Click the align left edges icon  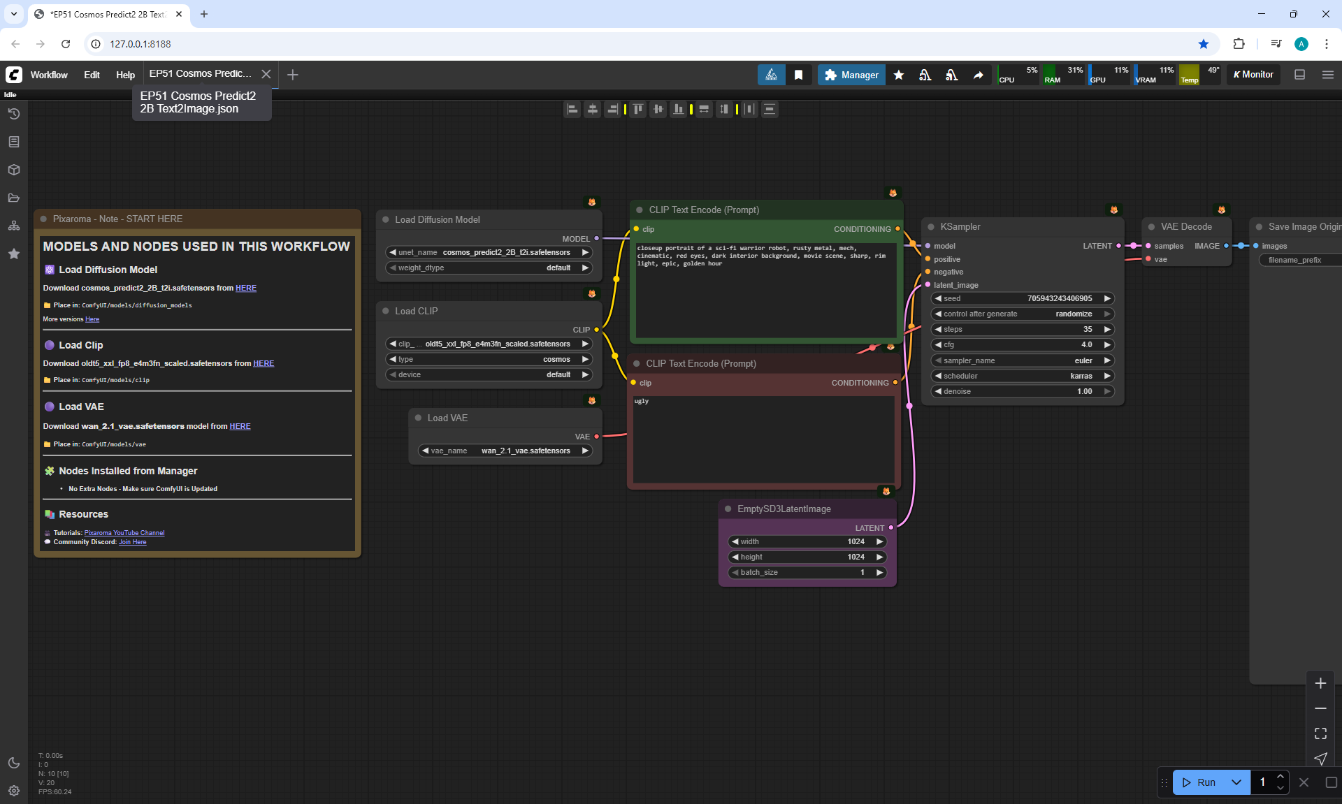click(572, 109)
